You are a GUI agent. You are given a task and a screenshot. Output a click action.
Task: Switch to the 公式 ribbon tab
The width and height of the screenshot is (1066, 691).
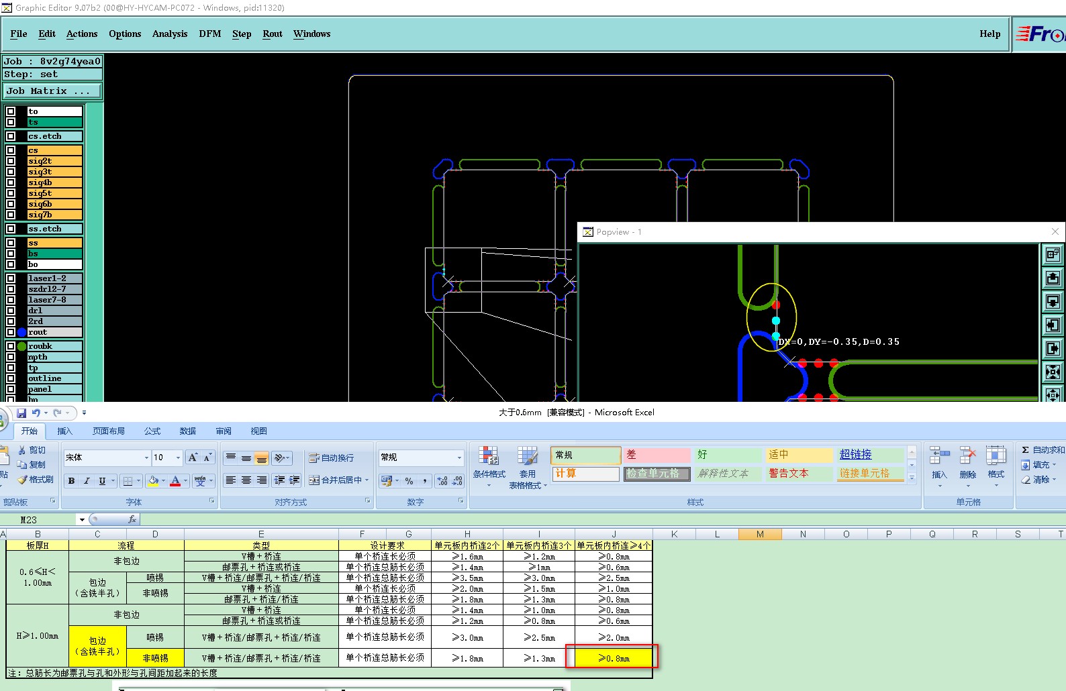click(153, 431)
